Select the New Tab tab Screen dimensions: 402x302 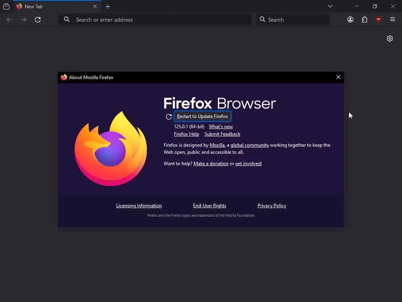click(57, 6)
